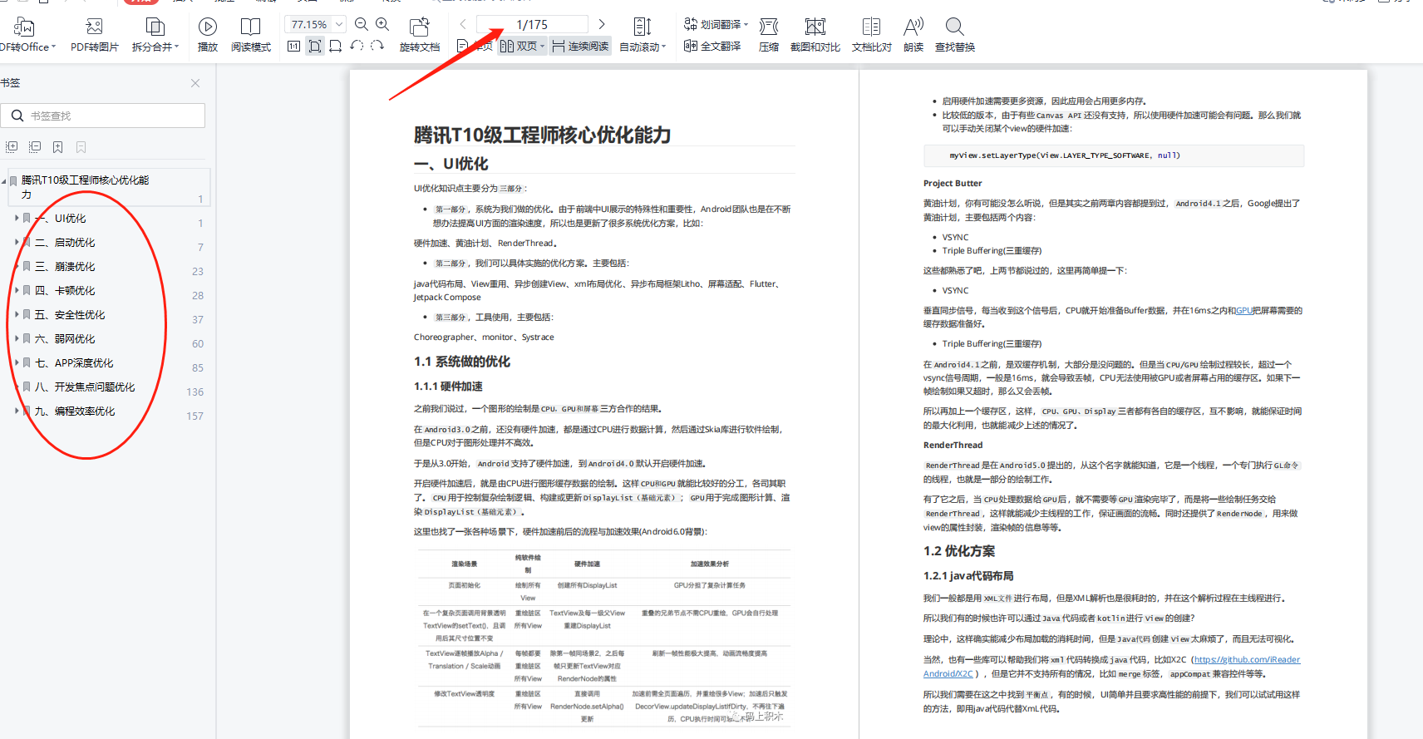This screenshot has width=1423, height=739.
Task: Rotate page counterclockwise
Action: pyautogui.click(x=357, y=47)
